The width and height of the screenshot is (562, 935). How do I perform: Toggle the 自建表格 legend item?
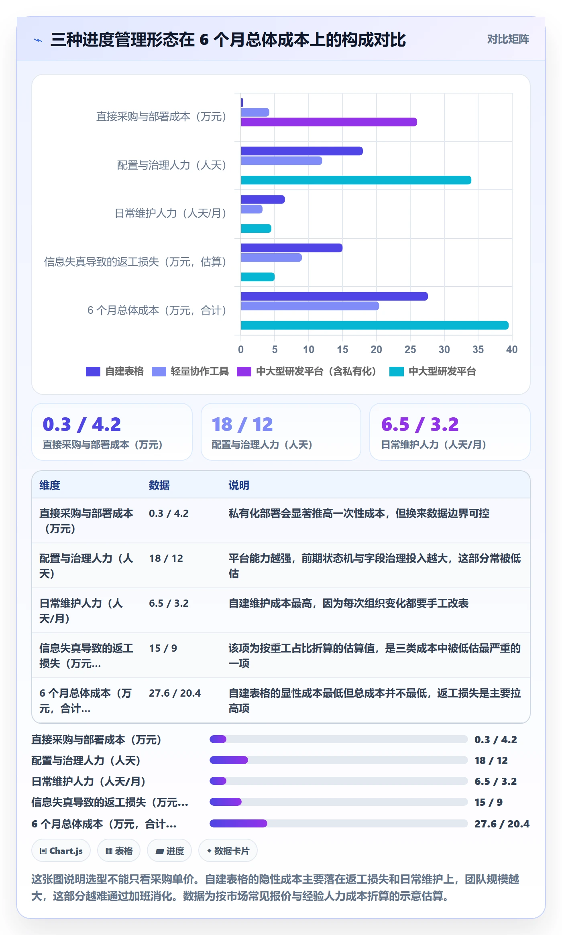coord(115,372)
